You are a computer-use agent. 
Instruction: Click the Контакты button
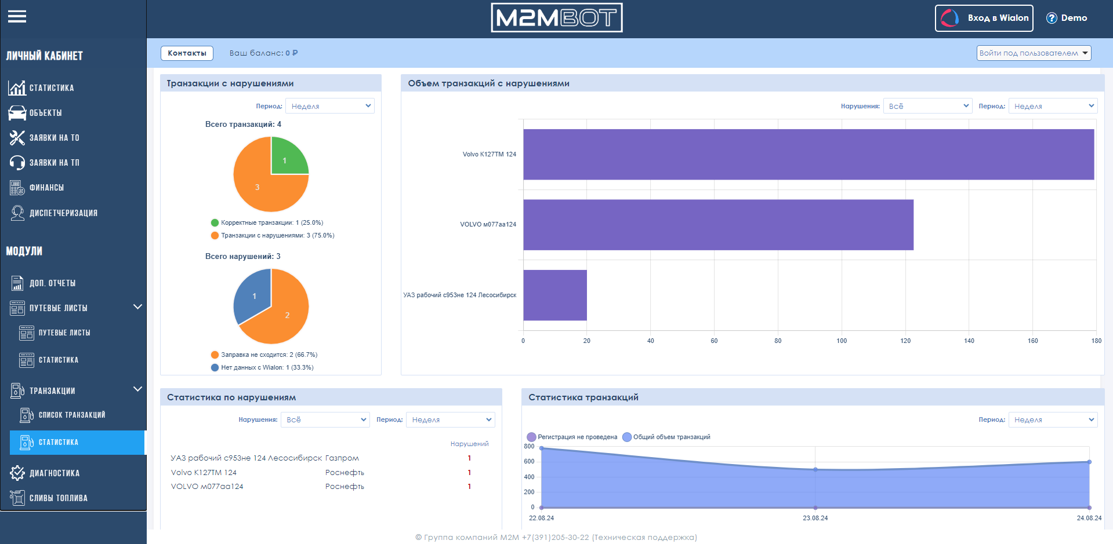coord(187,53)
